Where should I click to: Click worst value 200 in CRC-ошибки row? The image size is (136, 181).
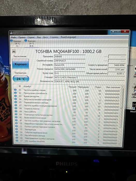click(85, 143)
